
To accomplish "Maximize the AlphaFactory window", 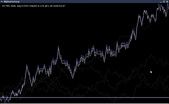I will point(164,2).
